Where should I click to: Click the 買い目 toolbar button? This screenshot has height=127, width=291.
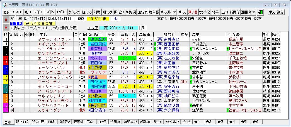193,12
